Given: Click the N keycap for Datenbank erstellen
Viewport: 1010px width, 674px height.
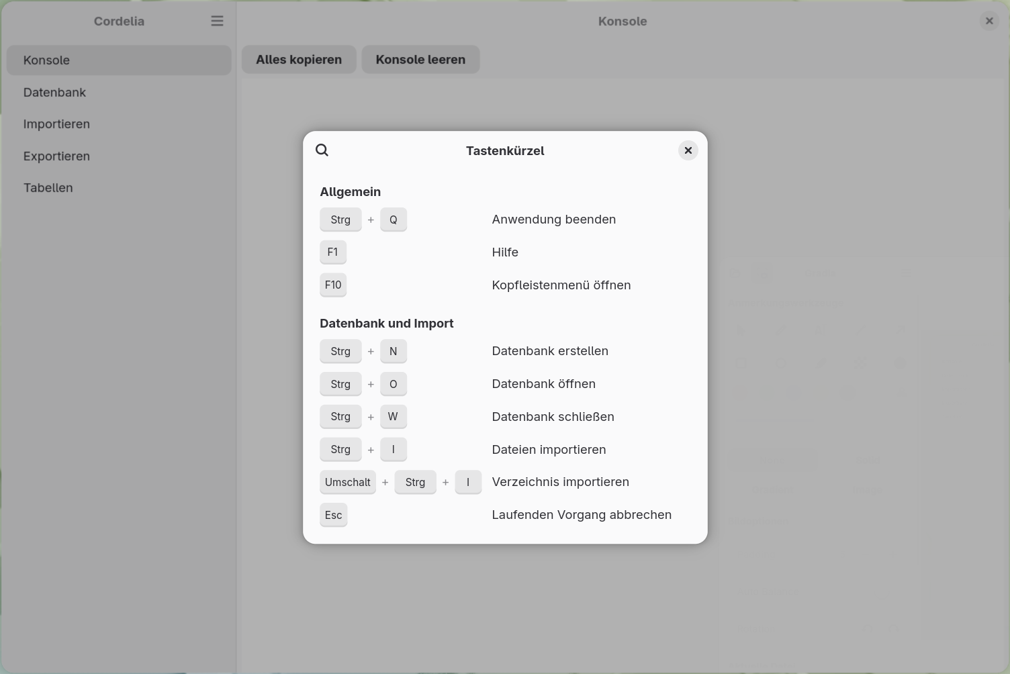Looking at the screenshot, I should [394, 351].
